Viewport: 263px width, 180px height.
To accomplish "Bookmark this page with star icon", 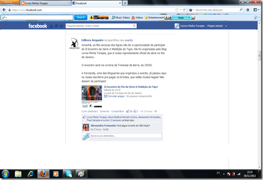I will pos(177,10).
